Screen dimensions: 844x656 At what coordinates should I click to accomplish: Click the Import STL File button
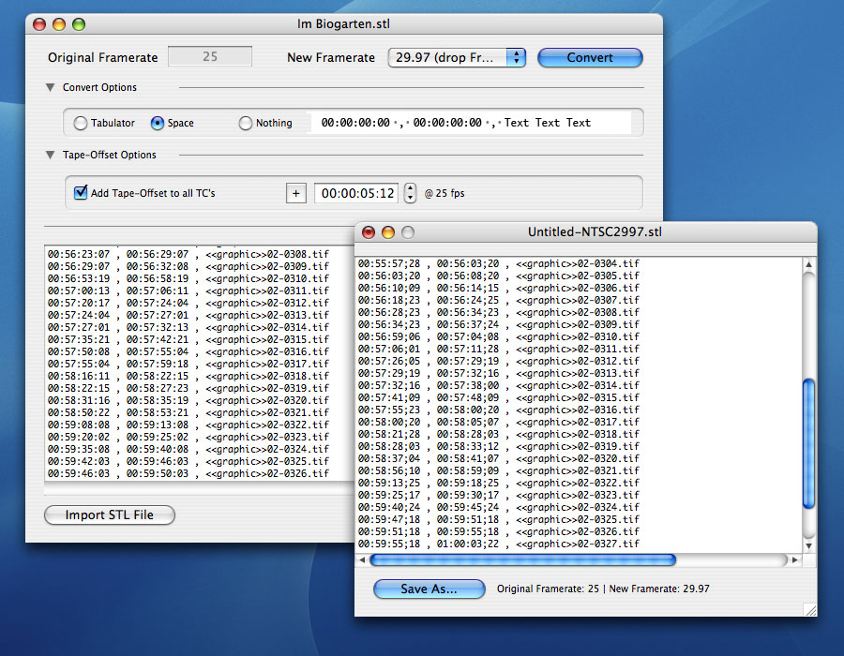click(x=110, y=514)
